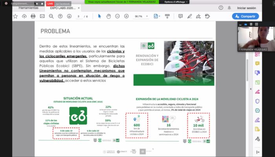Add a comment with speech bubble tool

180,16
